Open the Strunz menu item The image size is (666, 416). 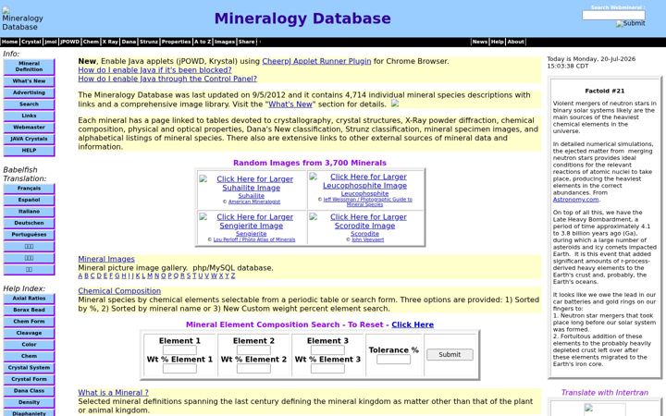[x=149, y=42]
